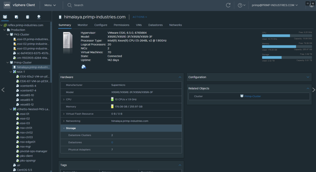Click the Storage usage bar
Screen dimensions: 316x172
click(287, 58)
